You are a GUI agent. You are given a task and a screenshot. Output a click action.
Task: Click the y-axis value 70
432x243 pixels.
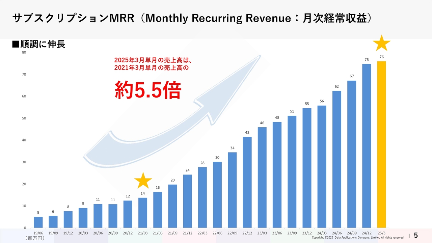pyautogui.click(x=24, y=74)
